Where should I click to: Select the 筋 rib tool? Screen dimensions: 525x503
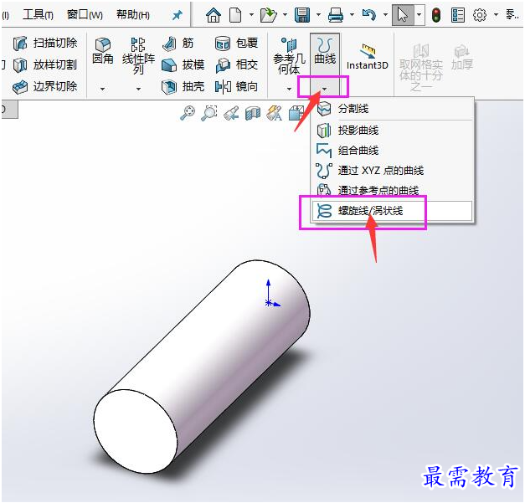coord(178,44)
